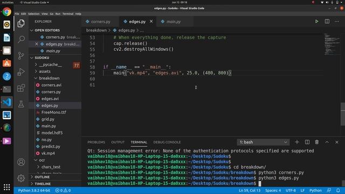345x194 pixels.
Task: Open the Selection menu
Action: pos(33,13)
